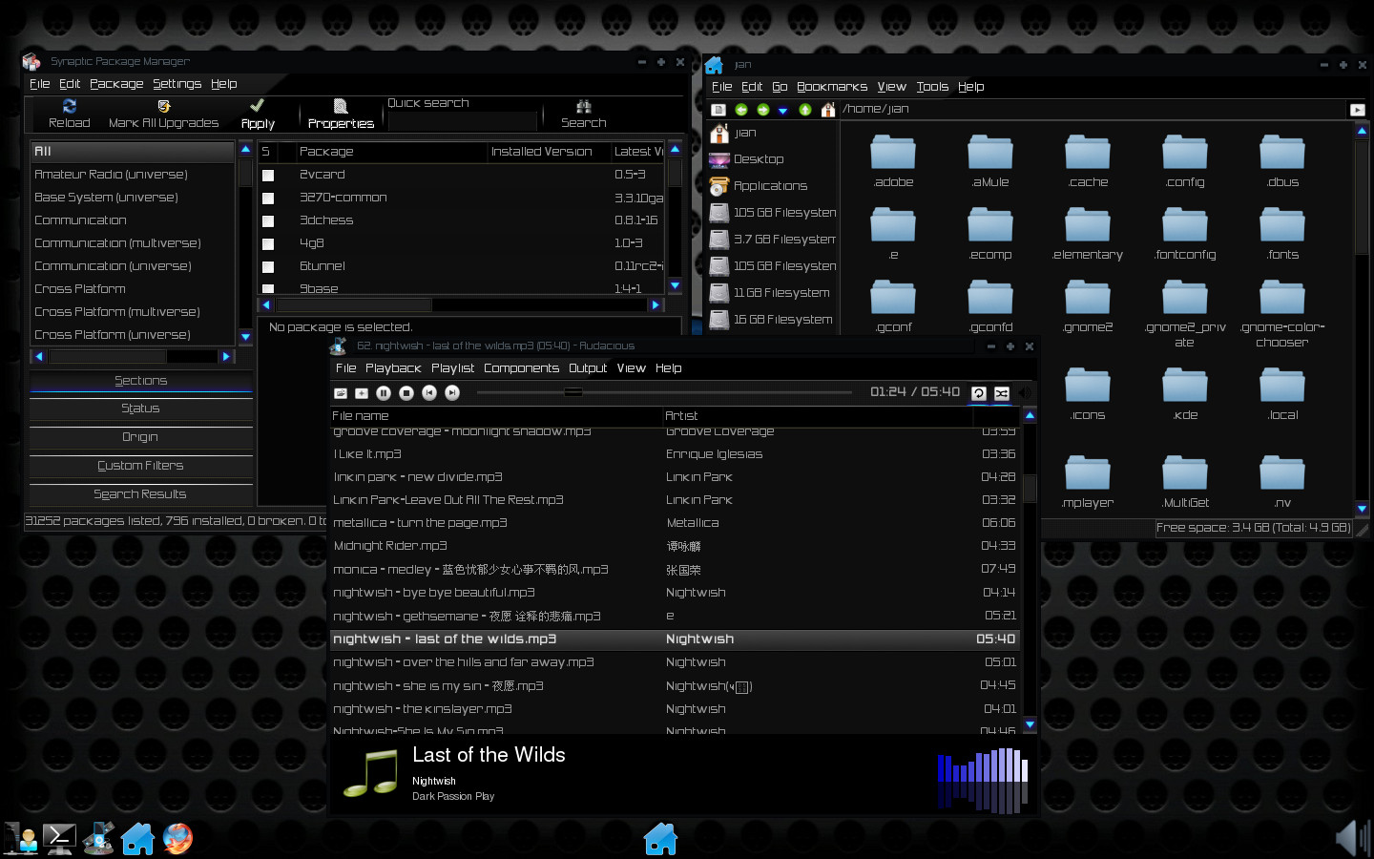Click the user computer launcher in panel
This screenshot has width=1374, height=859.
pos(20,839)
